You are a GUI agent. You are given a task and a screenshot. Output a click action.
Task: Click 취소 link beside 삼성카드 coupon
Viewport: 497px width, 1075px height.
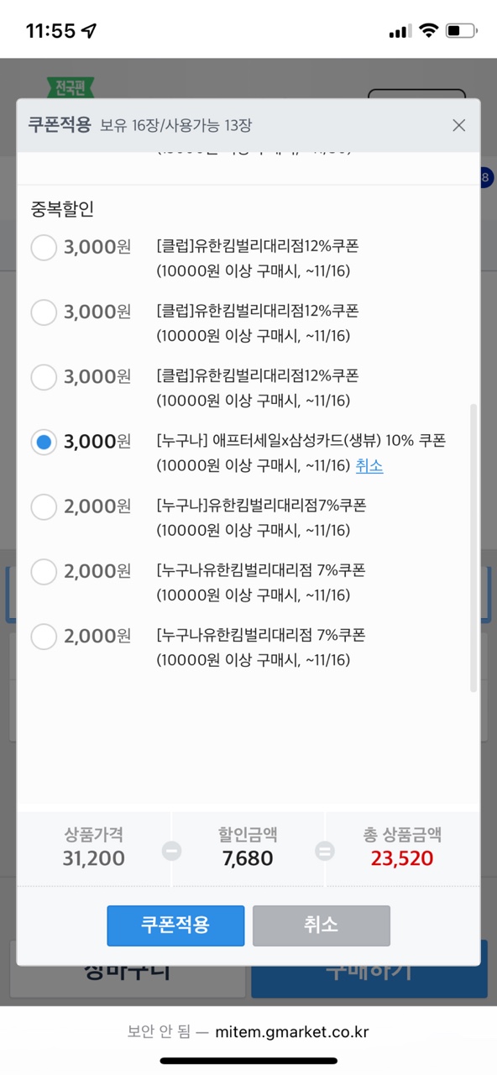[x=369, y=466]
